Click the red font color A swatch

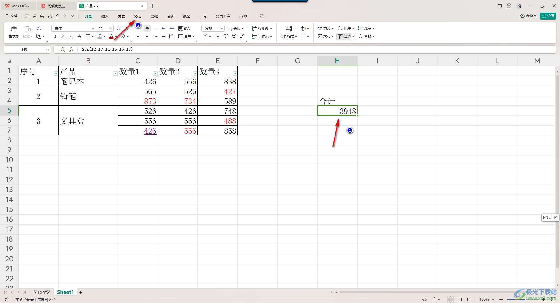(111, 36)
